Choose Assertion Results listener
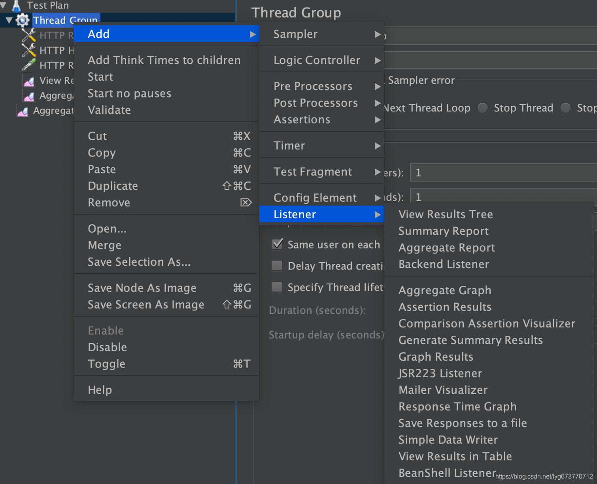Image resolution: width=597 pixels, height=484 pixels. (x=489, y=307)
